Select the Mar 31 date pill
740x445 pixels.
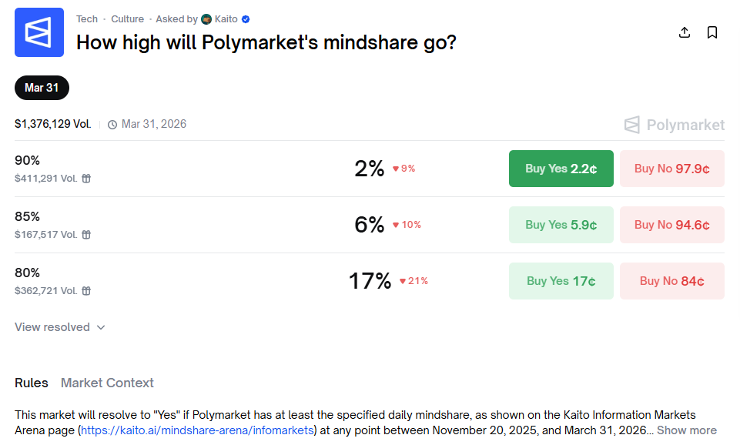point(42,88)
